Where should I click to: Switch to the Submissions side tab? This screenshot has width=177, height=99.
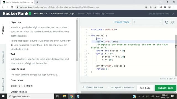3,57
